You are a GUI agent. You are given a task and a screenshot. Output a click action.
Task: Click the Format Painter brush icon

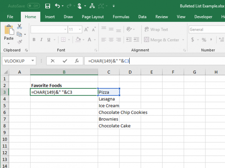(x=19, y=42)
